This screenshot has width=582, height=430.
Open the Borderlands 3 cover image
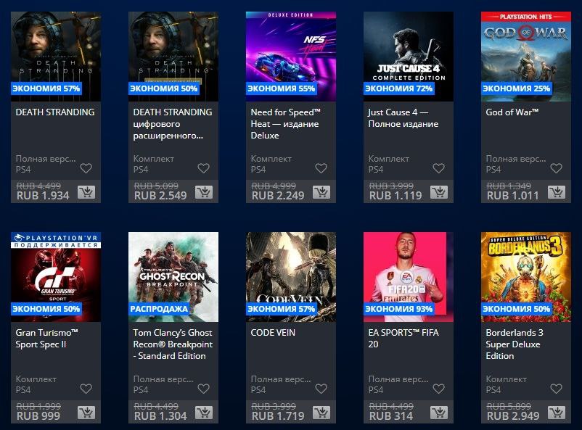point(526,277)
